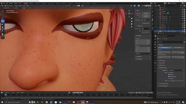Viewport: 186px width, 104px height.
Task: Toggle visibility eye for light_sun object
Action: pyautogui.click(x=183, y=28)
